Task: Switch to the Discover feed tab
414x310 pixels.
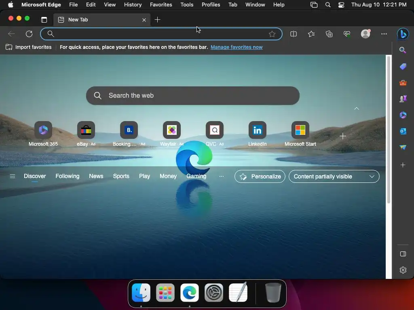Action: click(35, 176)
